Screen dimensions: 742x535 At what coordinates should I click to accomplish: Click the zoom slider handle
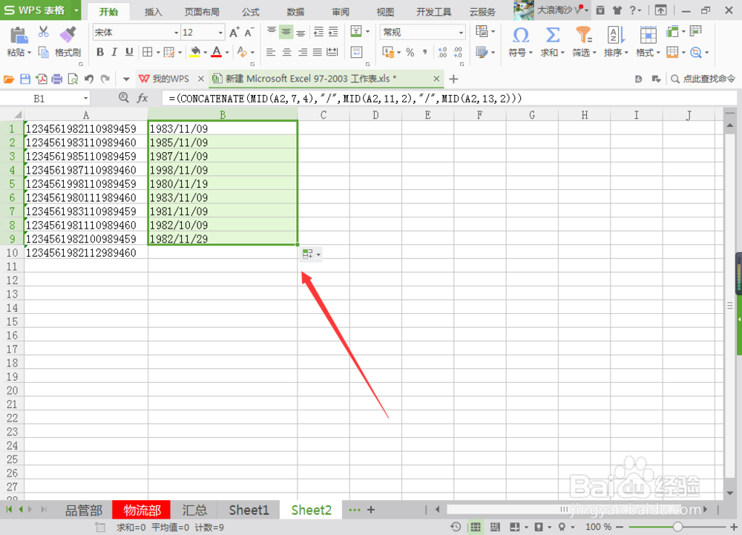677,527
